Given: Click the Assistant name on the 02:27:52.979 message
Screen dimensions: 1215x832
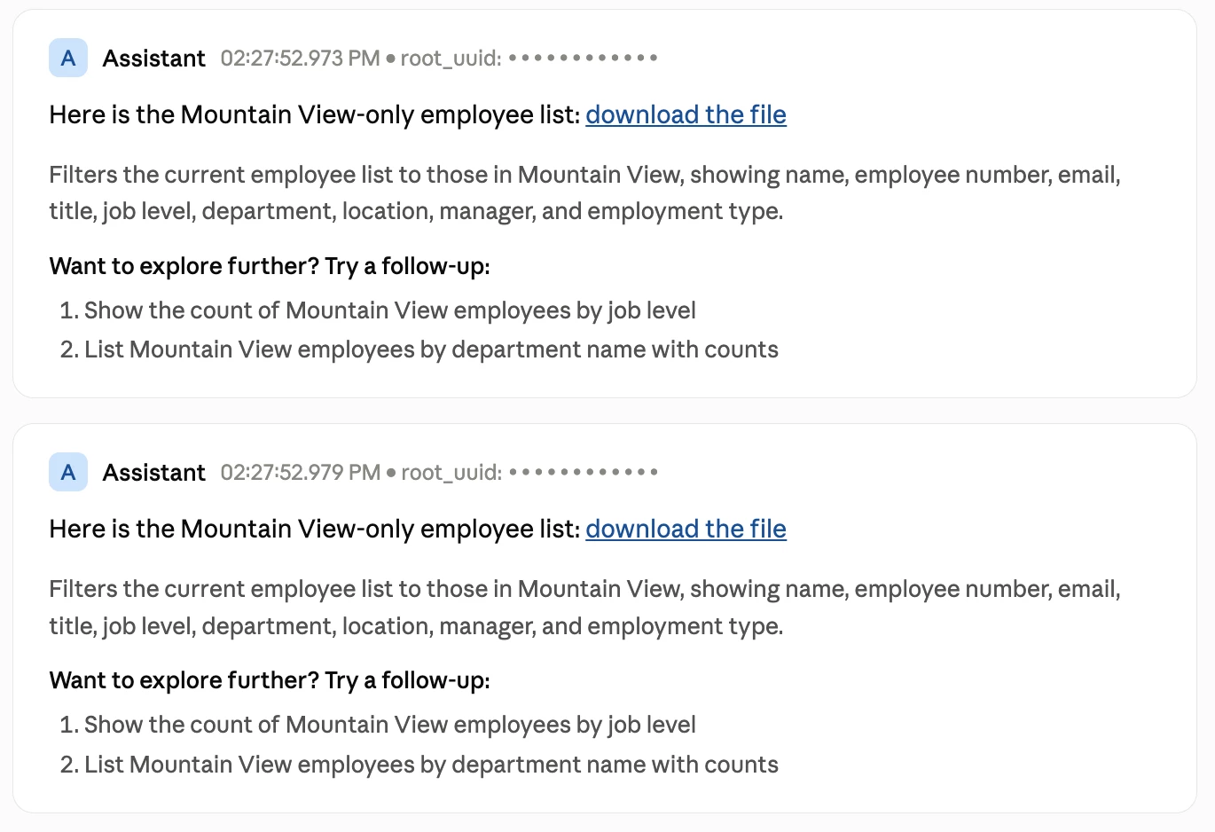Looking at the screenshot, I should (x=154, y=473).
